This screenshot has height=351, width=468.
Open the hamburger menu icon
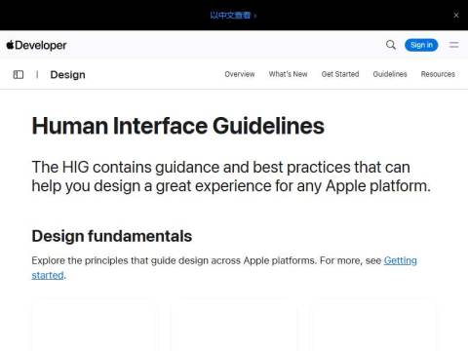click(454, 45)
